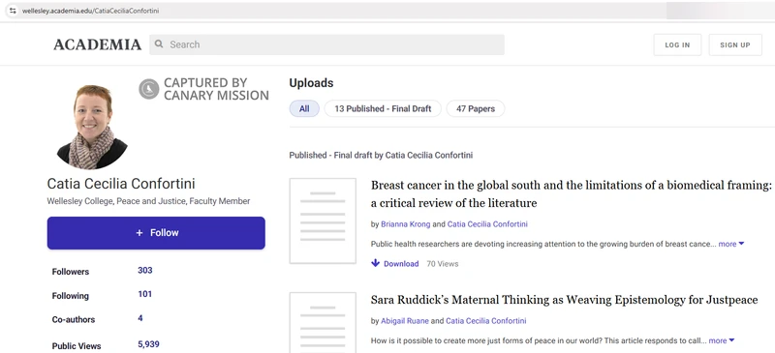The width and height of the screenshot is (775, 353).
Task: Click the Wellesley College affiliation line
Action: (148, 201)
